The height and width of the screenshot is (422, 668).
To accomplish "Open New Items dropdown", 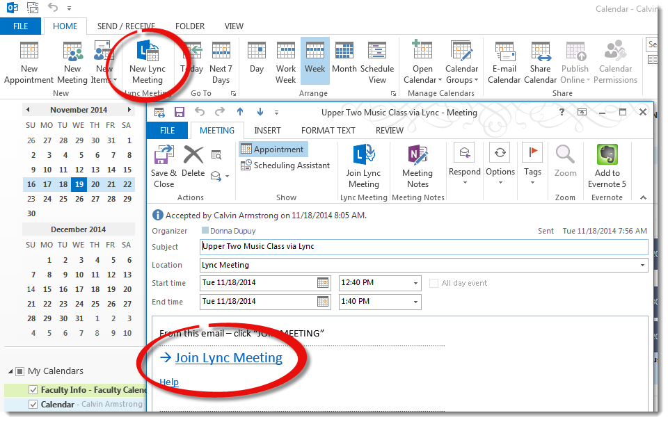I will [x=104, y=63].
